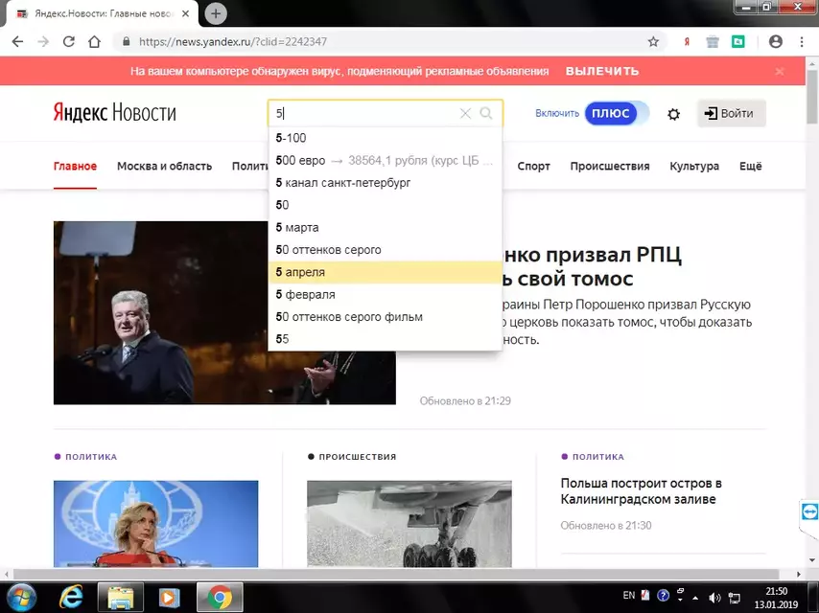The image size is (819, 613).
Task: Bookmark this page with the star icon
Action: pyautogui.click(x=653, y=42)
